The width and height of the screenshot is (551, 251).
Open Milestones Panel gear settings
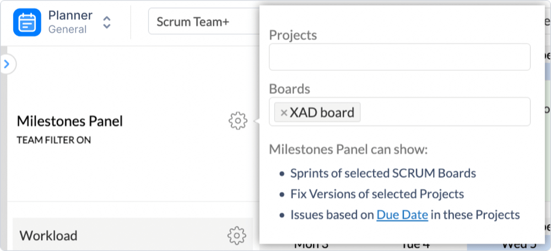pos(237,120)
